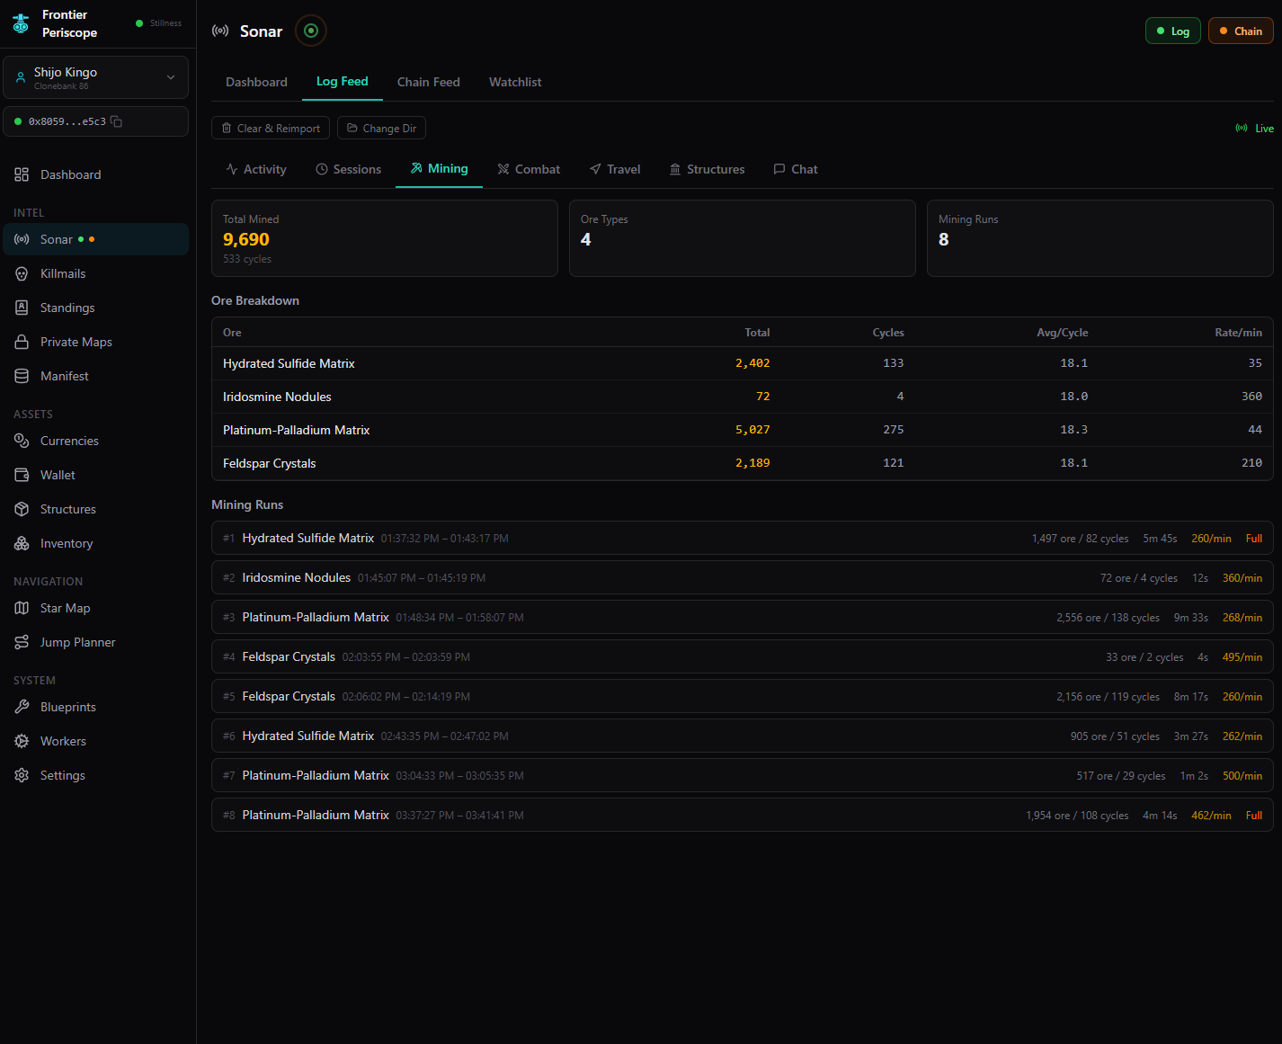
Task: Switch to Activity sub-tab
Action: [256, 169]
